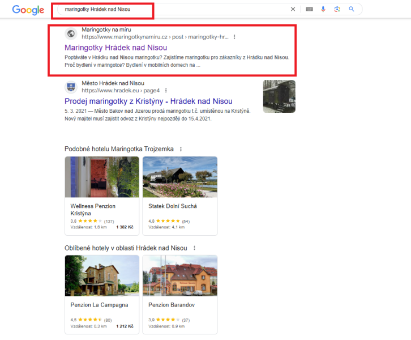Image resolution: width=411 pixels, height=340 pixels.
Task: Click the magnifier search button
Action: click(x=352, y=9)
